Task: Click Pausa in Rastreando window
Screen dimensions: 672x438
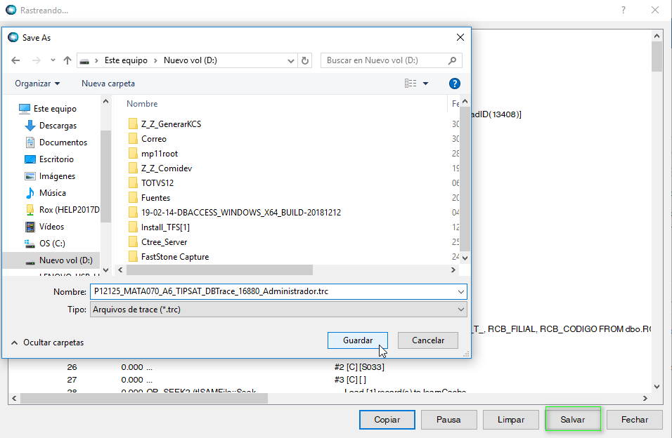Action: pos(448,420)
